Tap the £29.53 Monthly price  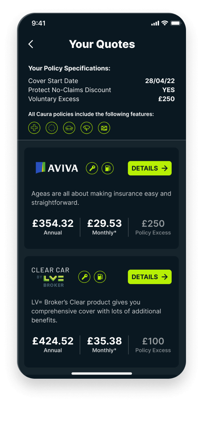[104, 227]
